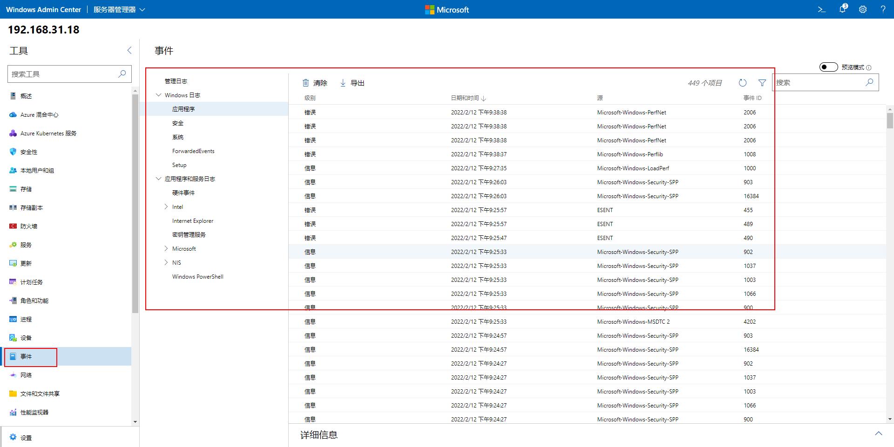This screenshot has width=894, height=447.
Task: Open the 防火墙 firewall tool
Action: click(x=66, y=226)
